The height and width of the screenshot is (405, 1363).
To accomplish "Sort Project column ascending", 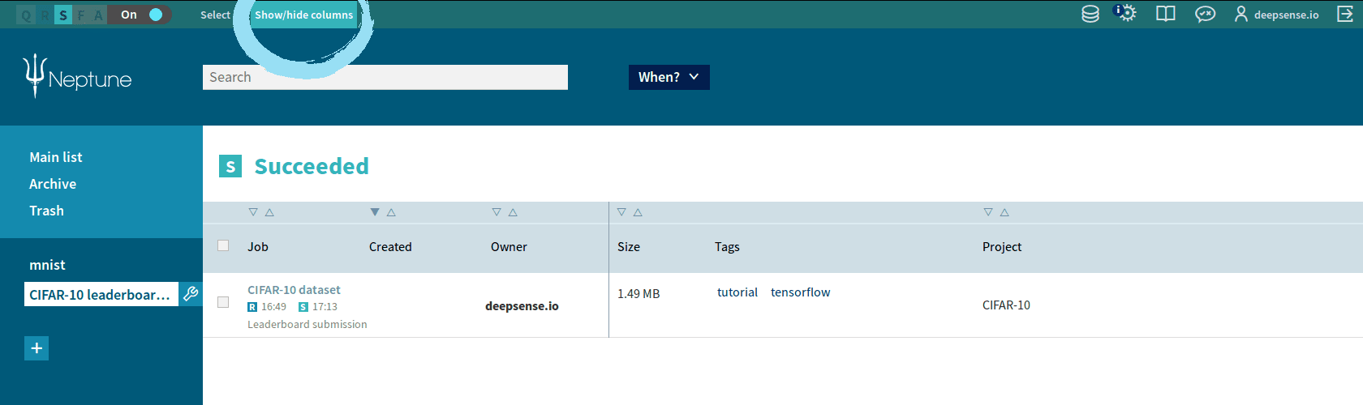I will point(1004,212).
